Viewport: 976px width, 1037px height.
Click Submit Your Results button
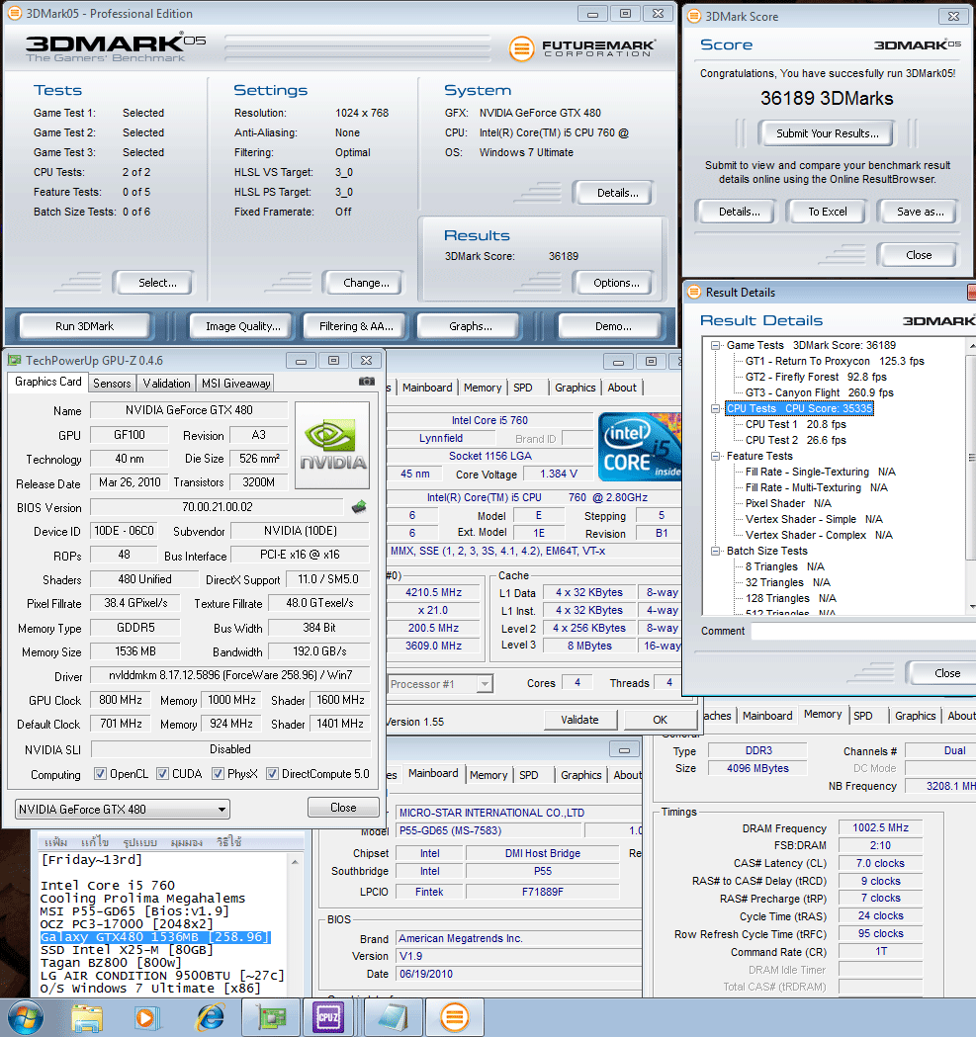[827, 132]
